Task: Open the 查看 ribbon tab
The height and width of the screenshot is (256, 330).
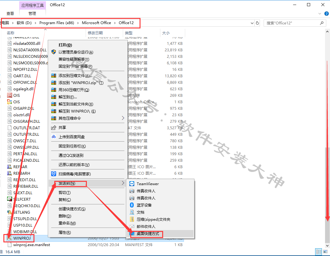Action: click(10, 13)
